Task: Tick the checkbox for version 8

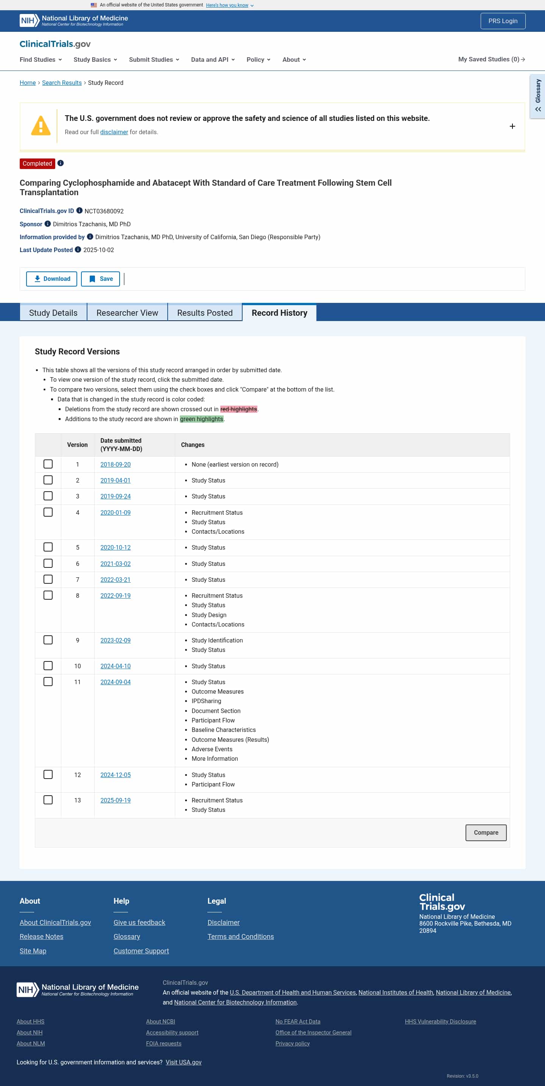Action: [x=48, y=595]
